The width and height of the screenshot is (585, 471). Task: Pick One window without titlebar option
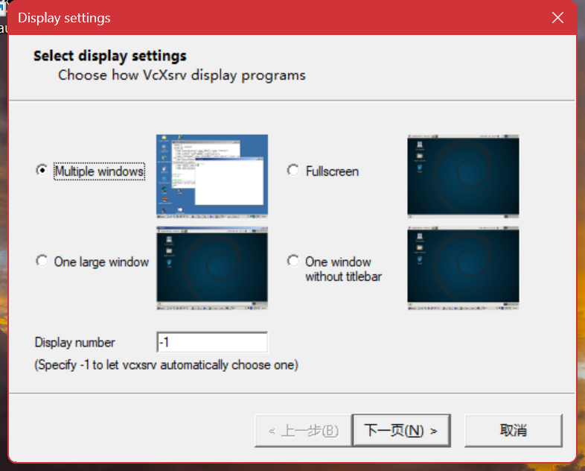(293, 261)
